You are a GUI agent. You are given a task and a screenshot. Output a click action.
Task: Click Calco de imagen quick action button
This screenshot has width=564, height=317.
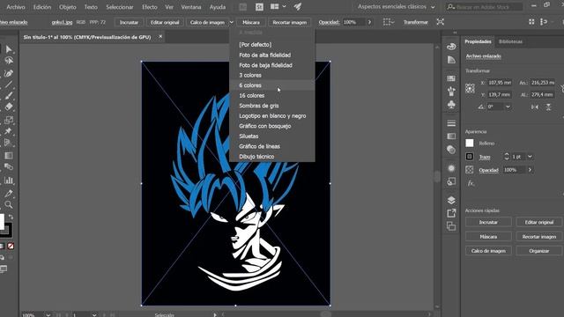coord(488,251)
